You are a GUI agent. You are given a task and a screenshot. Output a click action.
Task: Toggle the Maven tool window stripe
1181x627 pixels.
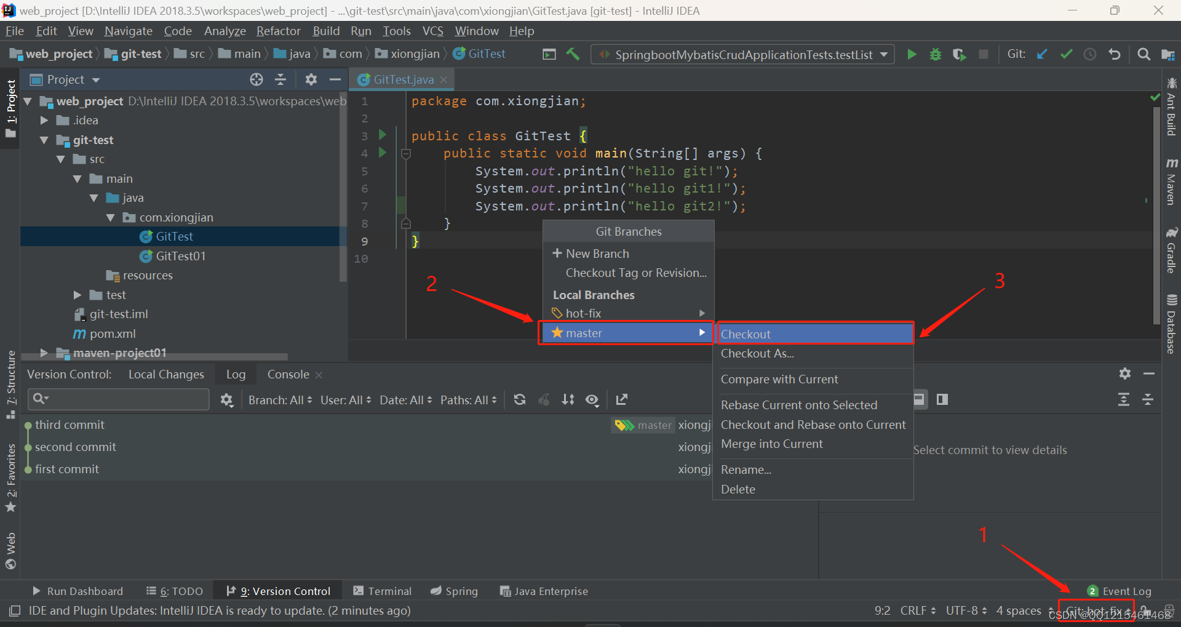(1171, 182)
